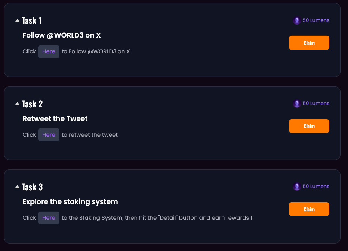This screenshot has height=251, width=348.
Task: Collapse the Task 3 triangle arrow
Action: 17,187
